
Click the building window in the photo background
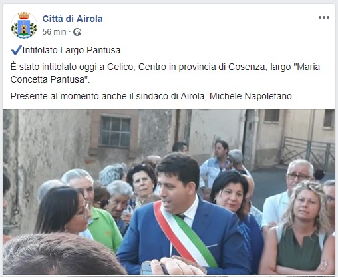pyautogui.click(x=115, y=132)
